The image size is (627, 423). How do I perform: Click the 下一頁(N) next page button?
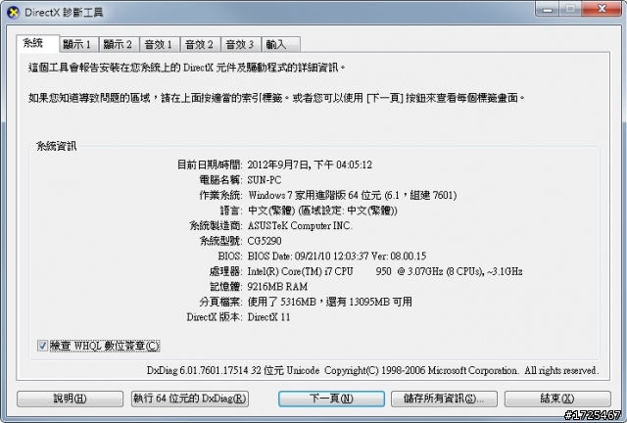click(331, 399)
